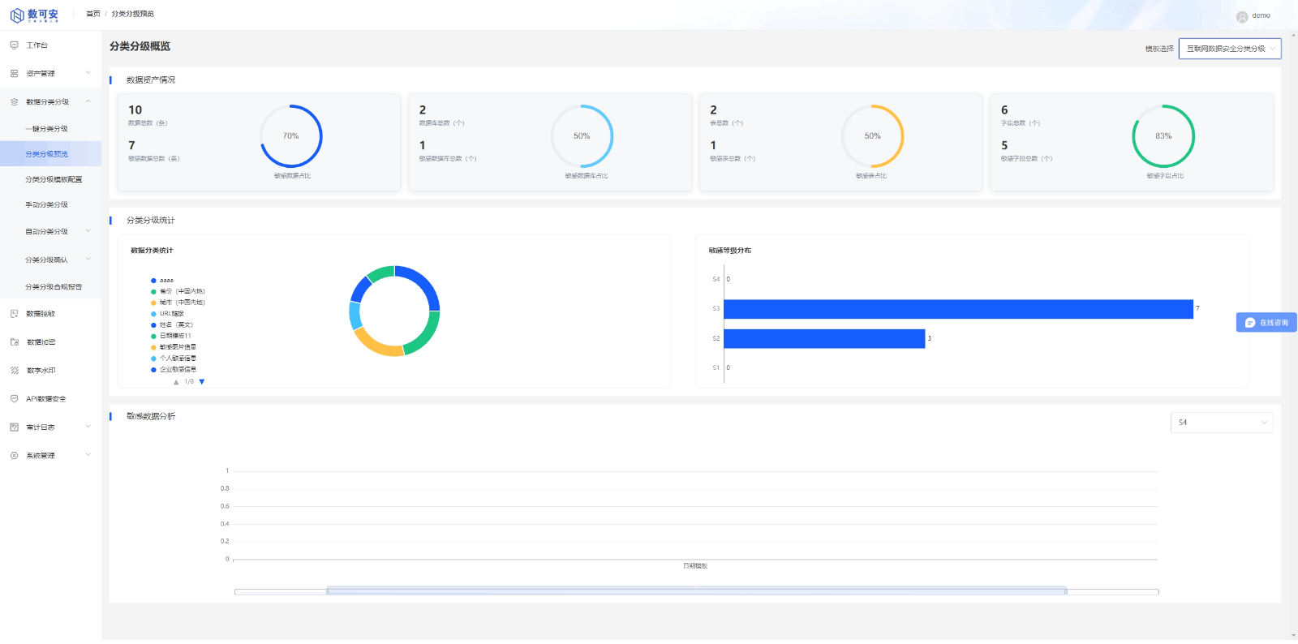Click the 数据脱敏 sidebar icon

click(x=14, y=314)
